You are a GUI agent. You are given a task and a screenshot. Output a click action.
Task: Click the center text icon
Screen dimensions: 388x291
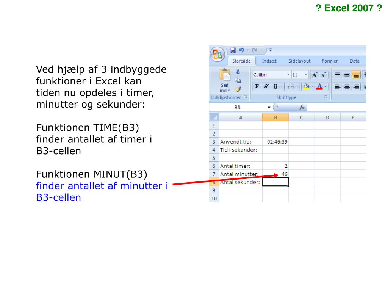347,86
